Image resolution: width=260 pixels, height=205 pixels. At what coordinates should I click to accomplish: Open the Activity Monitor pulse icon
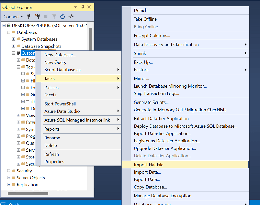[71, 16]
